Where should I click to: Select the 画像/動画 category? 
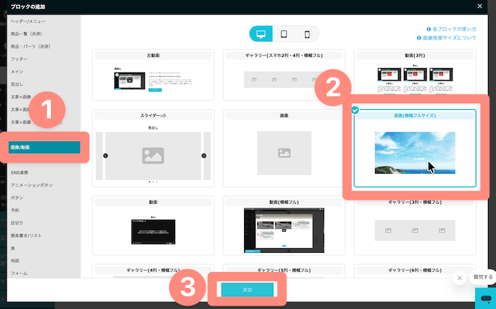pyautogui.click(x=44, y=147)
